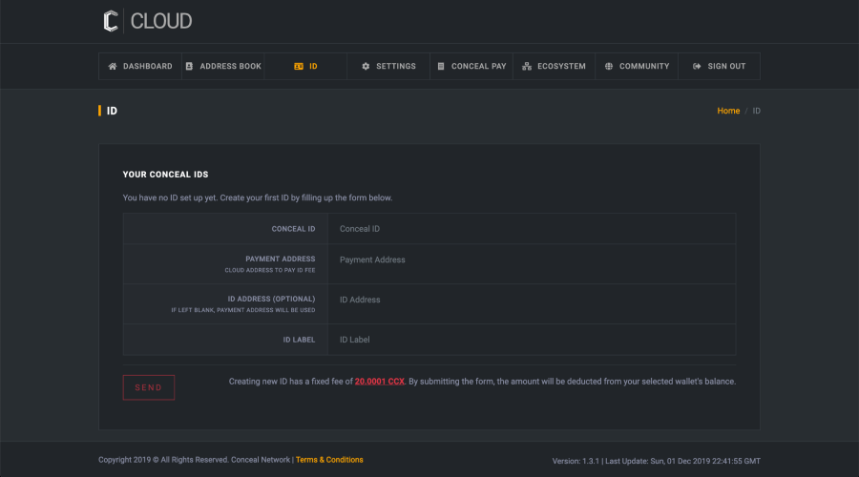Viewport: 859px width, 477px height.
Task: Select the optional ID Address field
Action: 531,300
